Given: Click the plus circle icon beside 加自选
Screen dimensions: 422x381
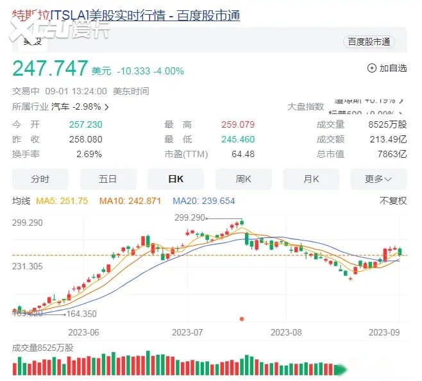Looking at the screenshot, I should [x=372, y=68].
